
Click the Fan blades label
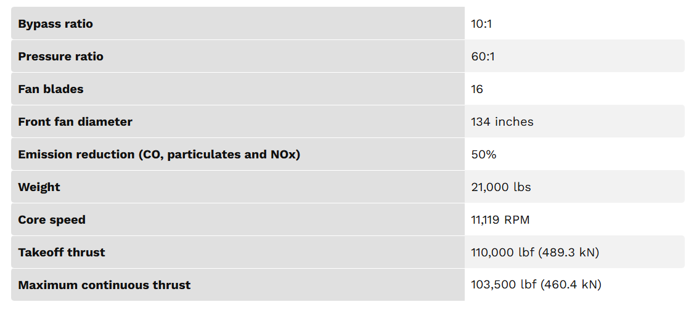[x=51, y=89]
